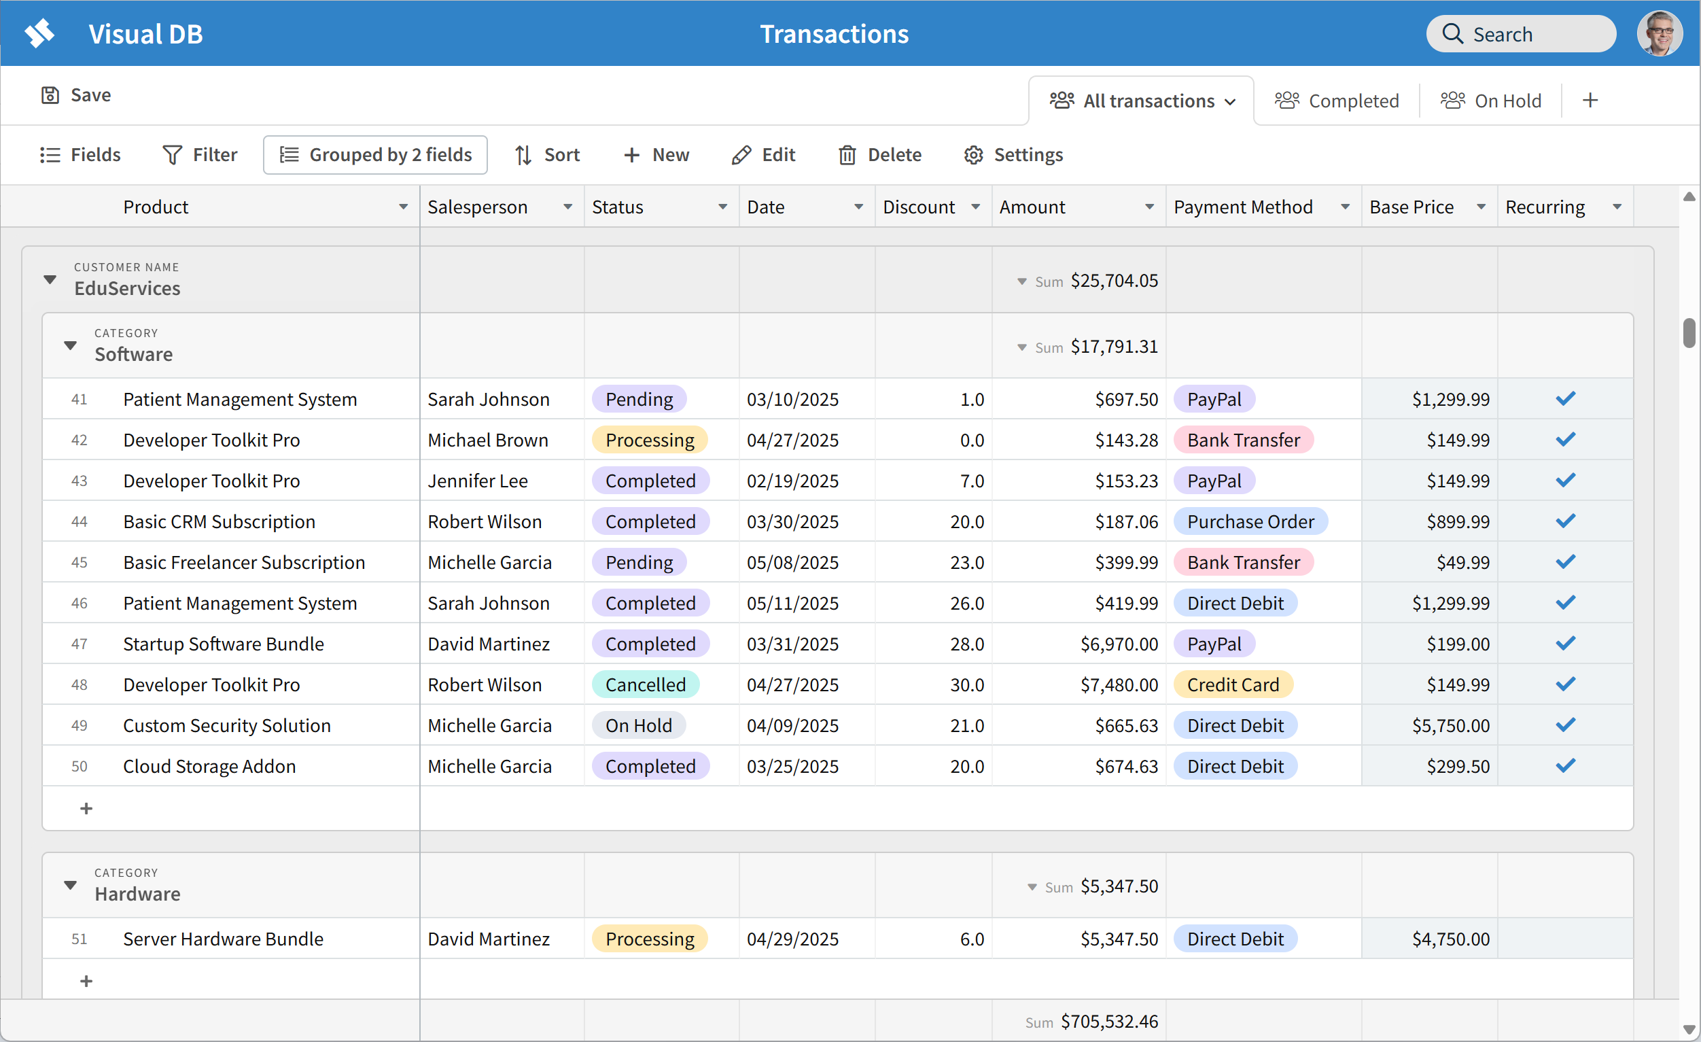Toggle Recurring on the Cancelled Developer Toolkit Pro row
This screenshot has height=1042, width=1701.
pyautogui.click(x=1566, y=684)
